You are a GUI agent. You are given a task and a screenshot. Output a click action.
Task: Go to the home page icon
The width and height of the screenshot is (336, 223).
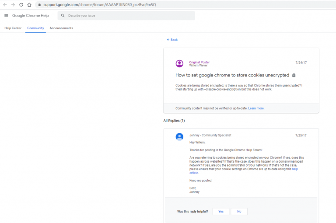pos(29,5)
